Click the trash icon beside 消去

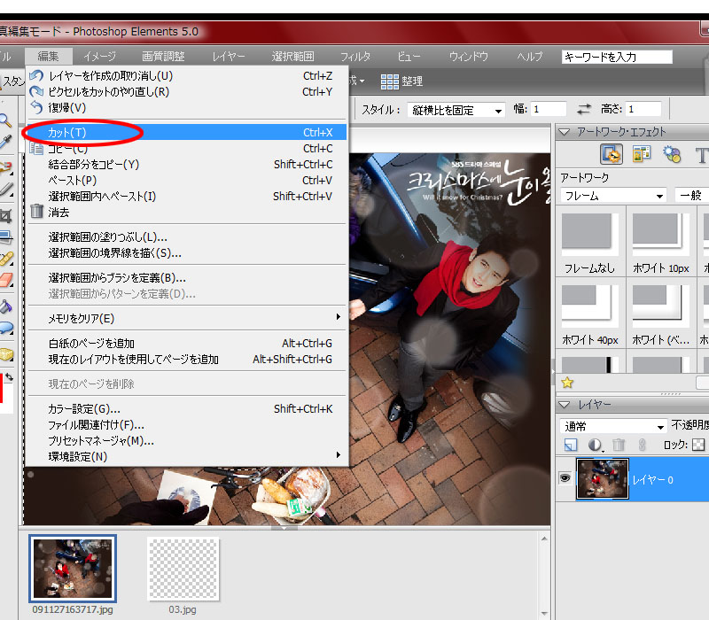pos(36,211)
